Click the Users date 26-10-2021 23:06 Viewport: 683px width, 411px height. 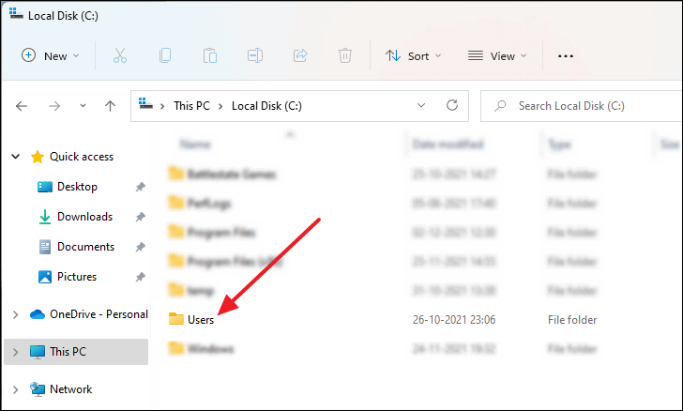tap(454, 319)
